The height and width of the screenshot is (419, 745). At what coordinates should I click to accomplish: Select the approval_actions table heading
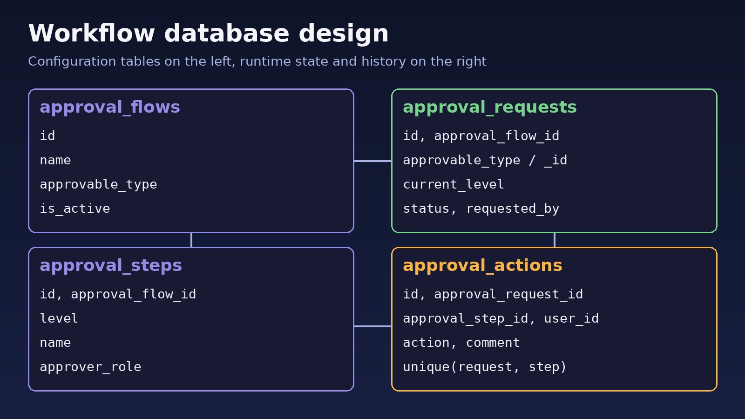(482, 265)
